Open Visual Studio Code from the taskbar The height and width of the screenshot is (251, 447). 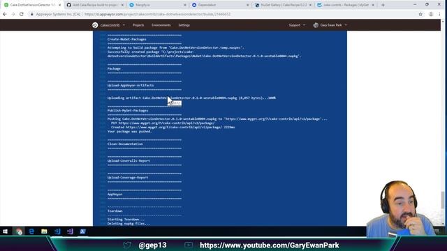click(x=57, y=231)
